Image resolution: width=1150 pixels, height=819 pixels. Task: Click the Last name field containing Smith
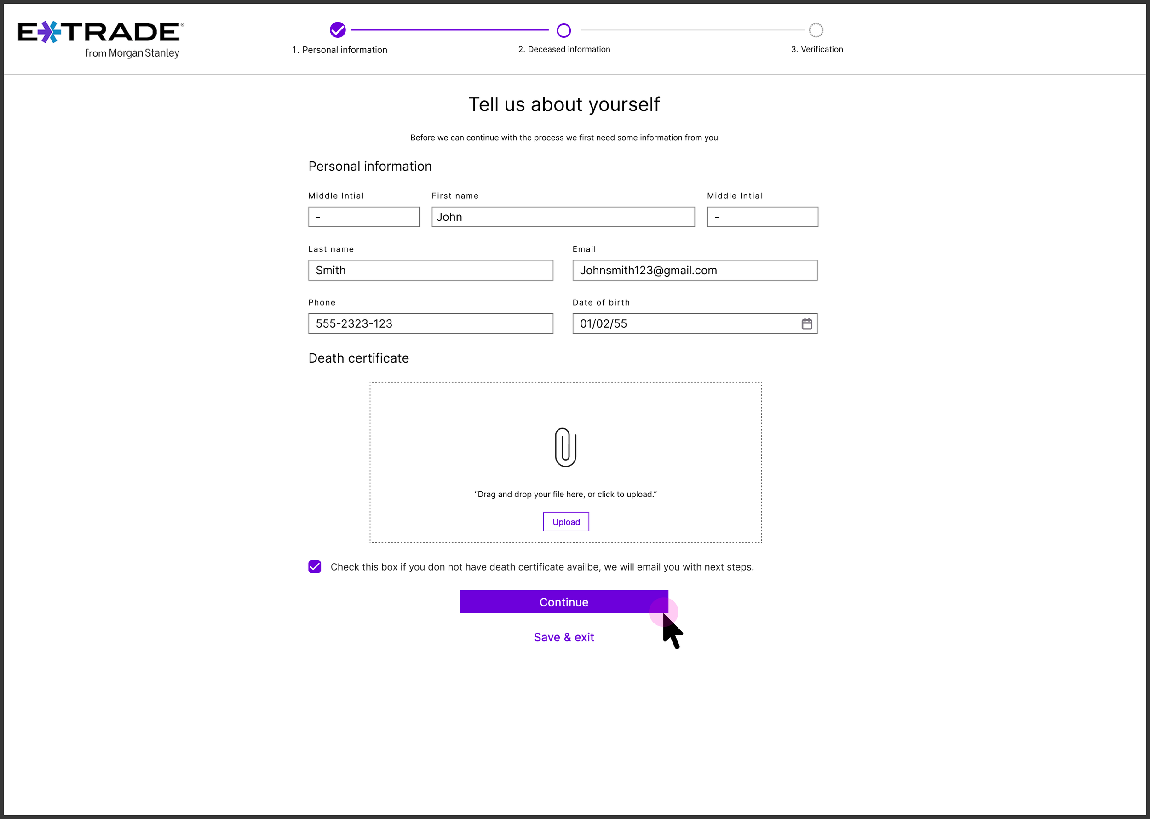pos(430,270)
